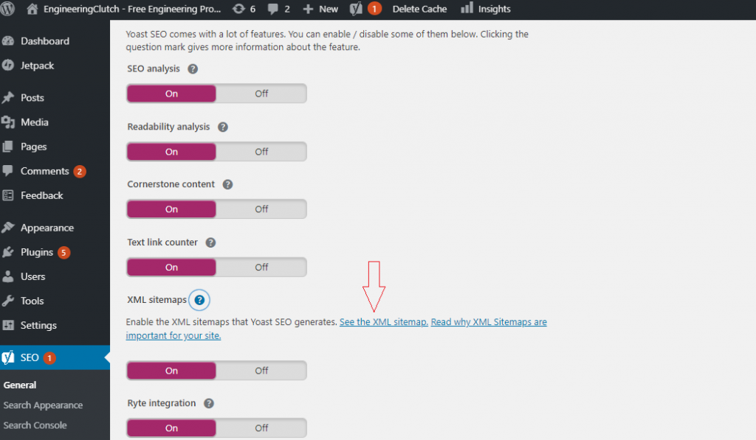Click New in admin bar
The width and height of the screenshot is (756, 440).
[x=329, y=9]
